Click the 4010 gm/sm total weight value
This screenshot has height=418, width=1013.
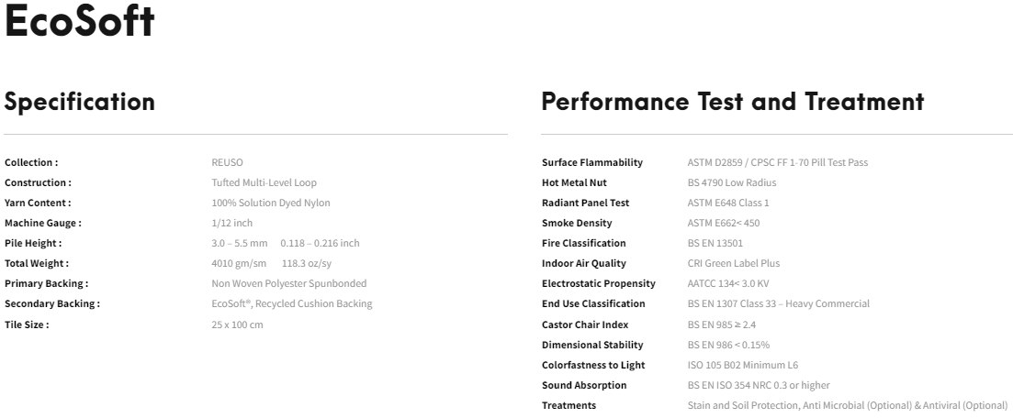click(238, 263)
